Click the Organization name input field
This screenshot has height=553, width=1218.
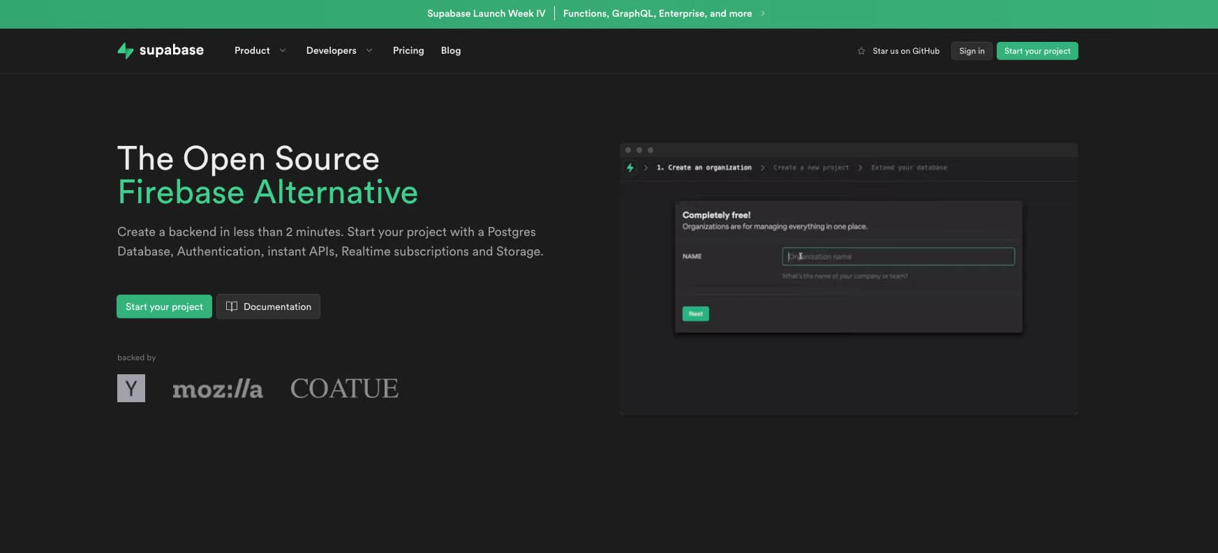click(898, 256)
